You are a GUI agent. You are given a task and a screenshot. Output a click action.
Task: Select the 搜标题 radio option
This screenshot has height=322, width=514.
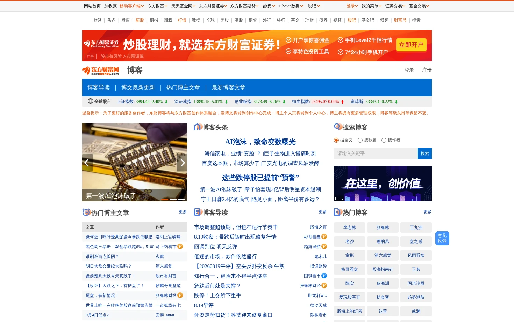click(x=360, y=140)
